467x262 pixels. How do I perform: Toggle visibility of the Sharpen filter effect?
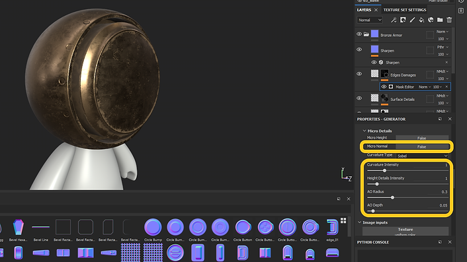click(x=374, y=63)
